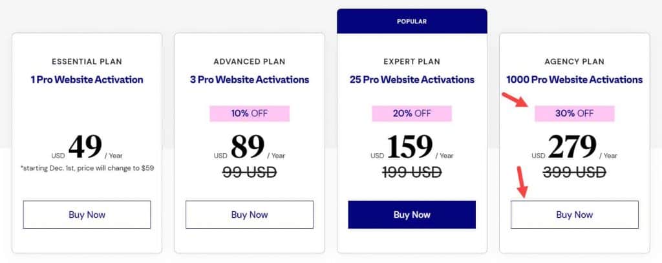Click the 30% OFF discount badge
Viewport: 662px width, 263px height.
(574, 114)
